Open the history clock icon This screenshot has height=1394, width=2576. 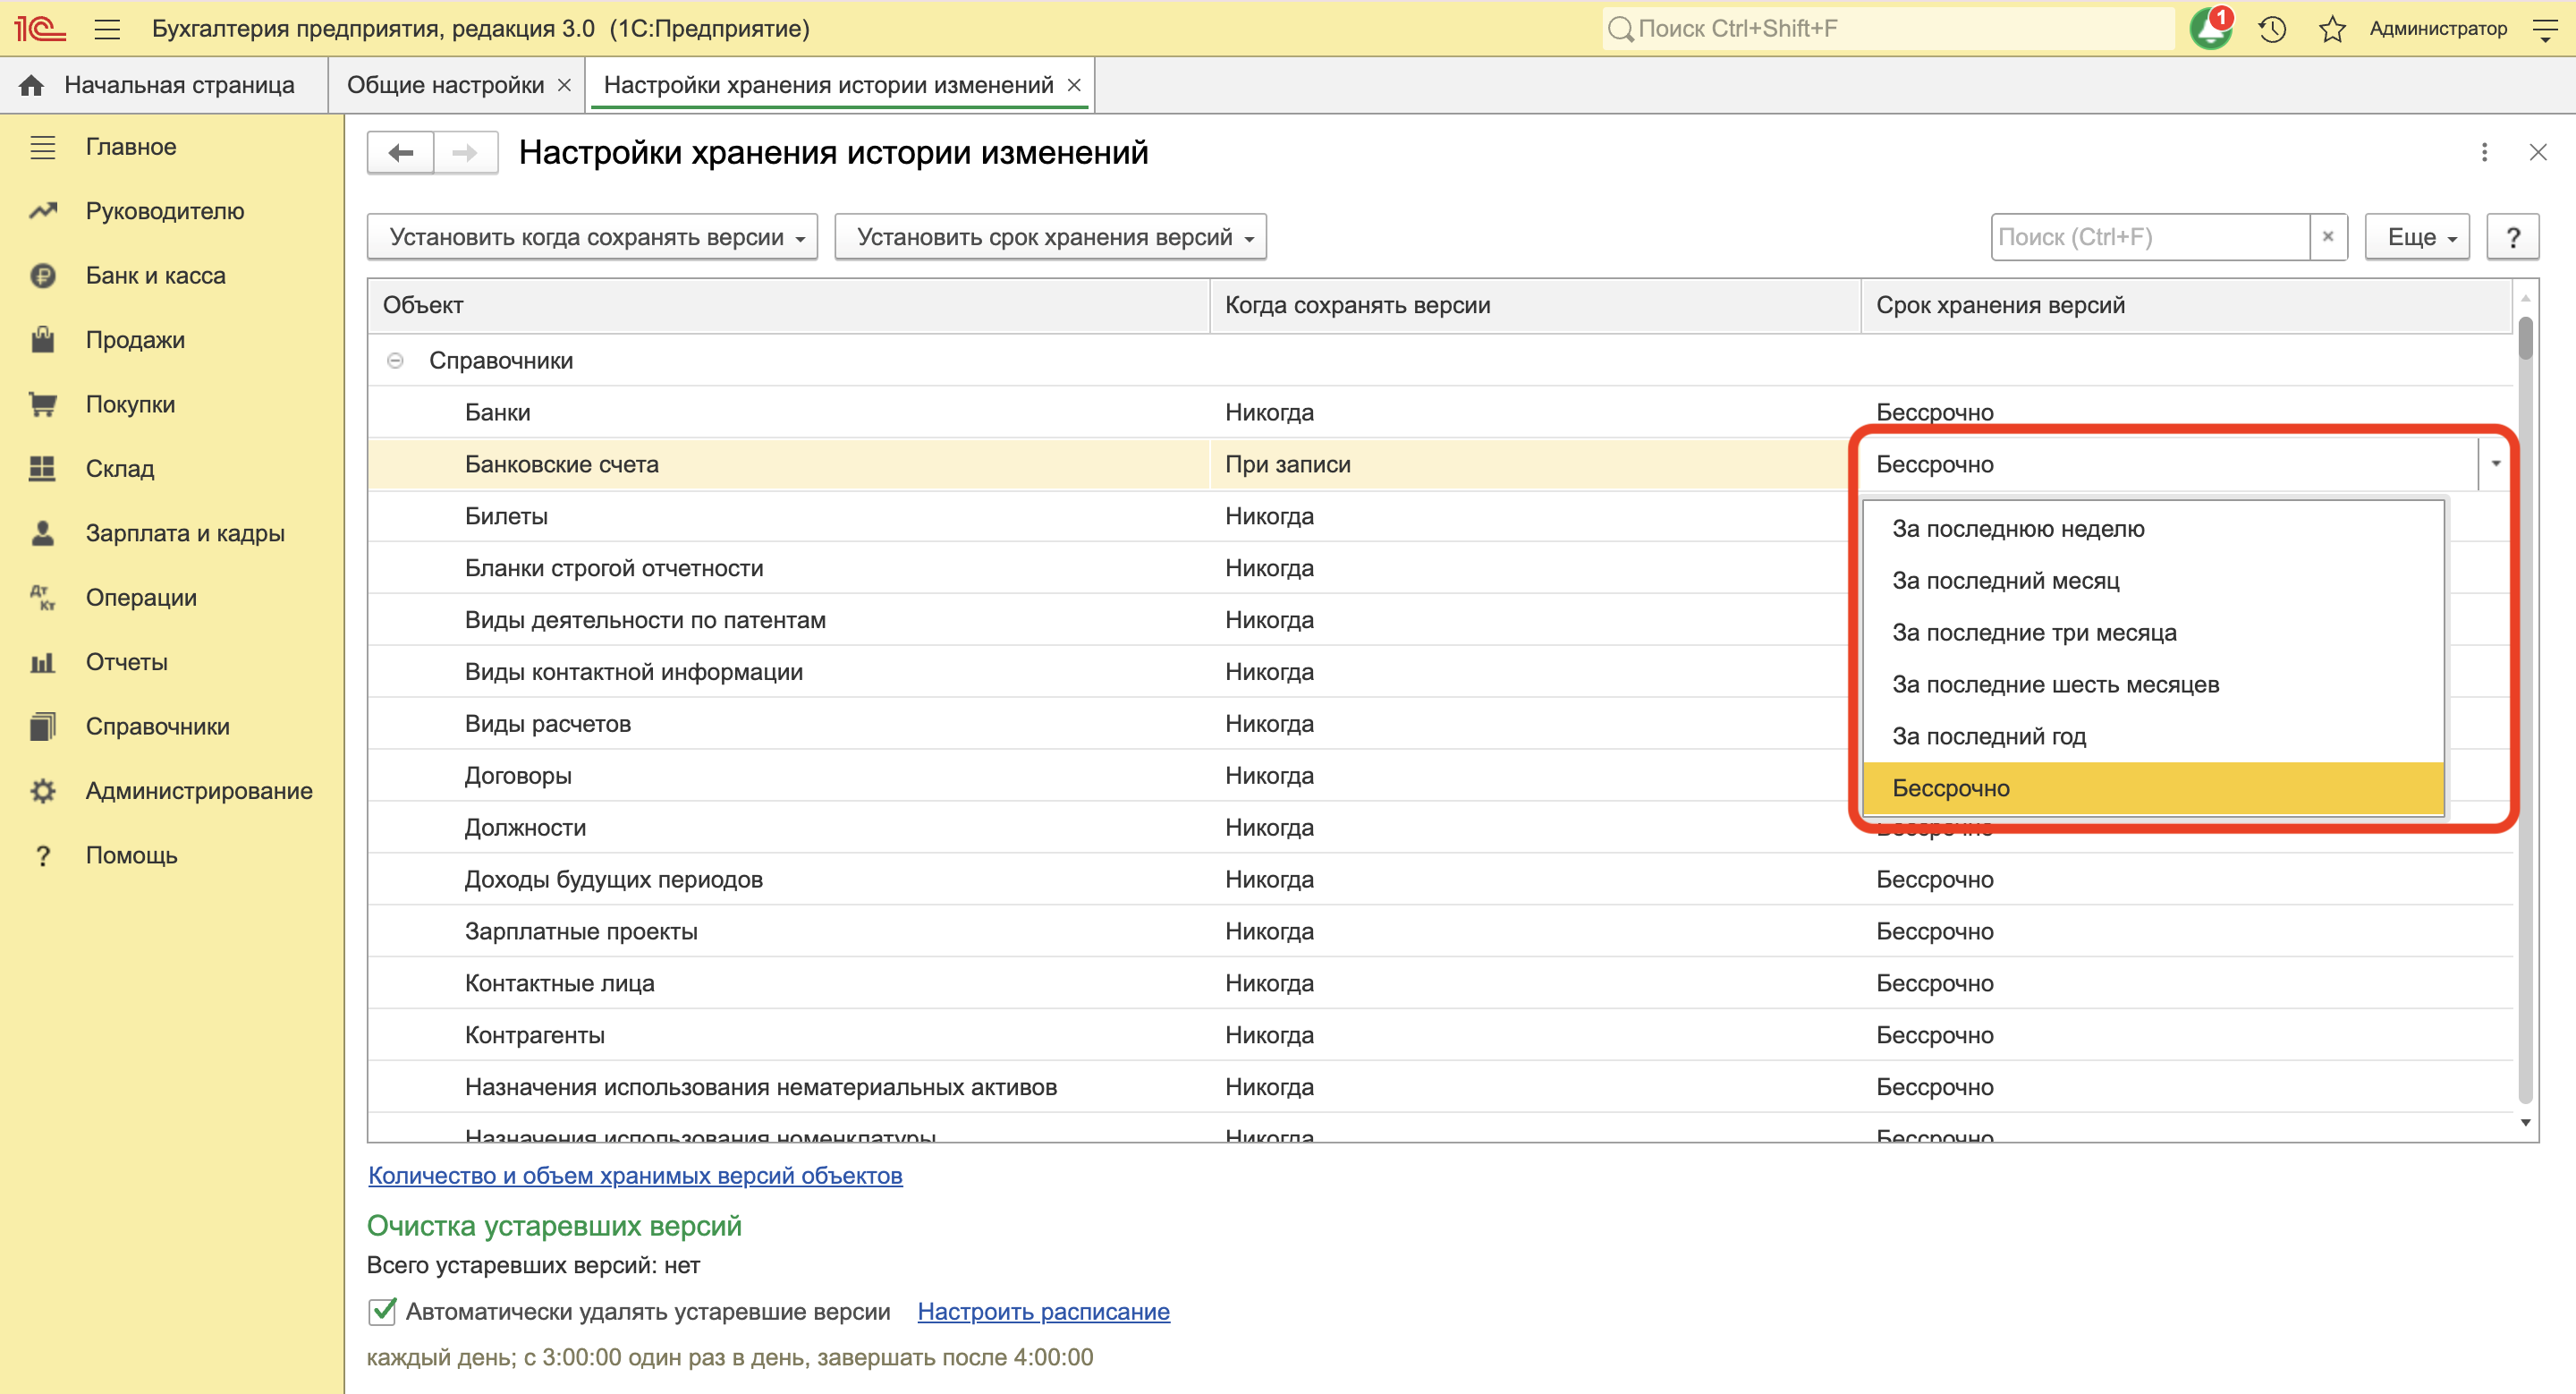[x=2272, y=29]
